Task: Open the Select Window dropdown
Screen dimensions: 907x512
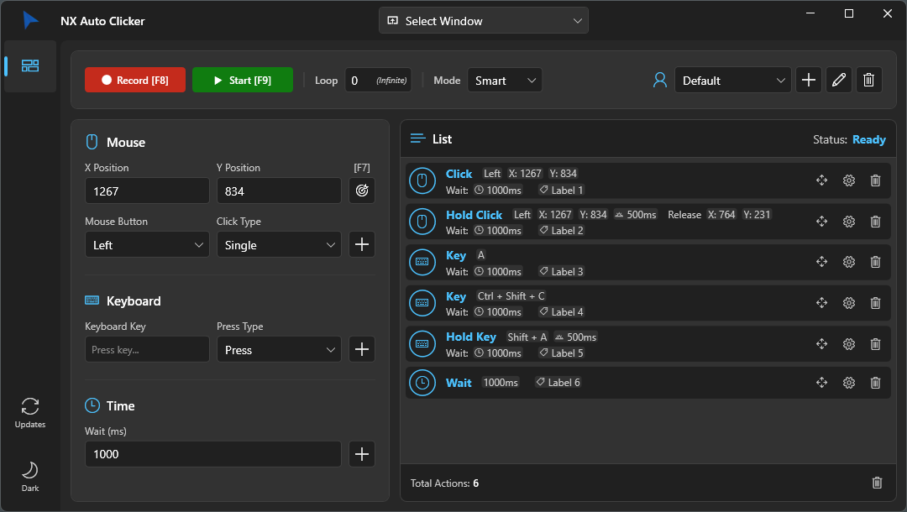Action: (484, 20)
